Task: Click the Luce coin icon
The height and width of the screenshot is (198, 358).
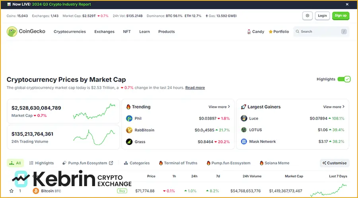Action: pyautogui.click(x=244, y=118)
